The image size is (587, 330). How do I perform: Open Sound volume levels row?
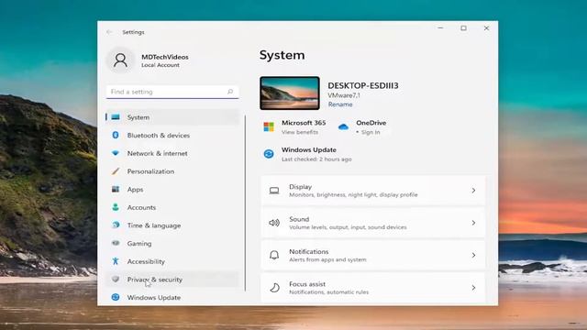(373, 223)
